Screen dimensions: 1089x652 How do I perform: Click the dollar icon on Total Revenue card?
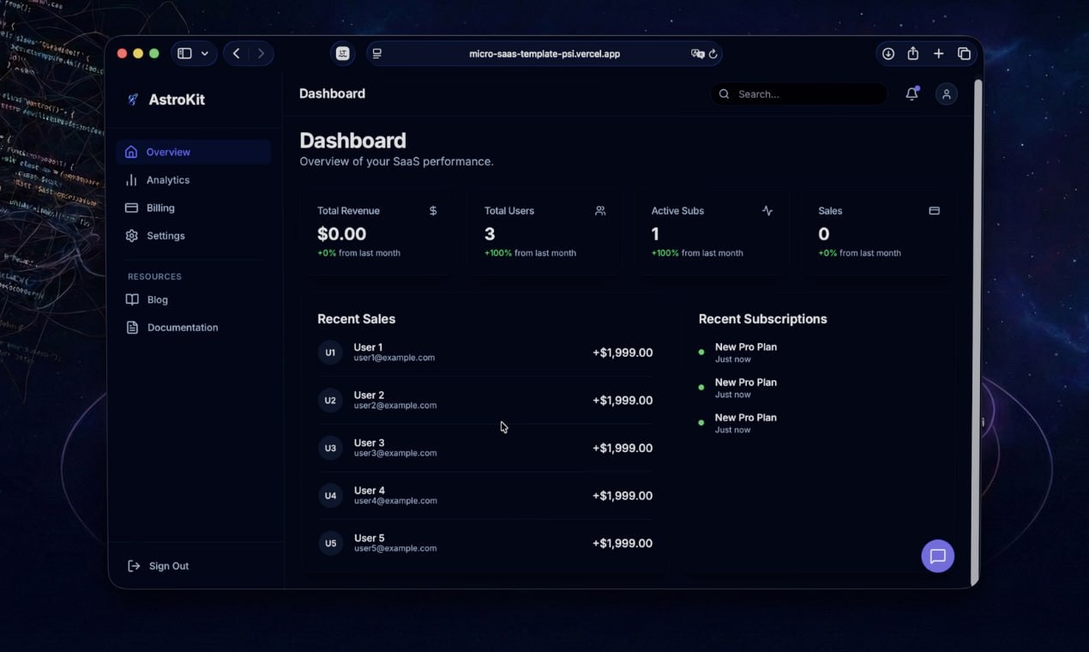pos(433,210)
